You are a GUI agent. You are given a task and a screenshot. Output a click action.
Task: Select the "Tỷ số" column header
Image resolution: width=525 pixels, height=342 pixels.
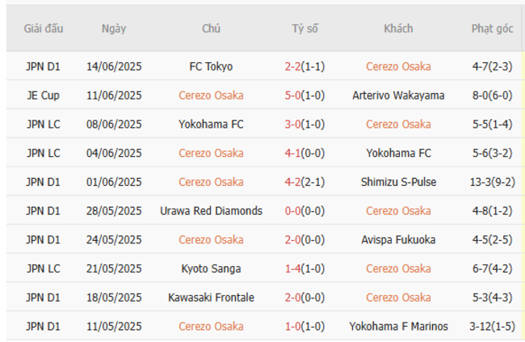(x=304, y=28)
